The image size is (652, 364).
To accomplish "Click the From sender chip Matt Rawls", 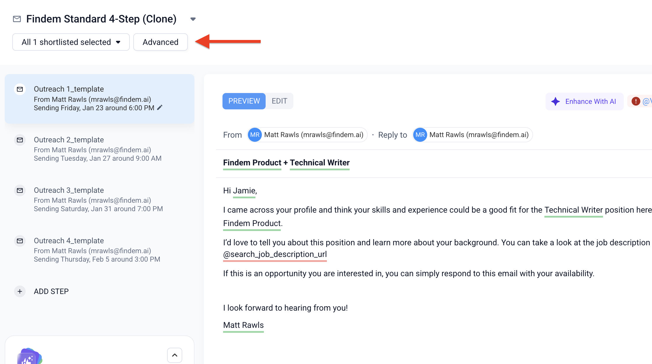I will 307,135.
